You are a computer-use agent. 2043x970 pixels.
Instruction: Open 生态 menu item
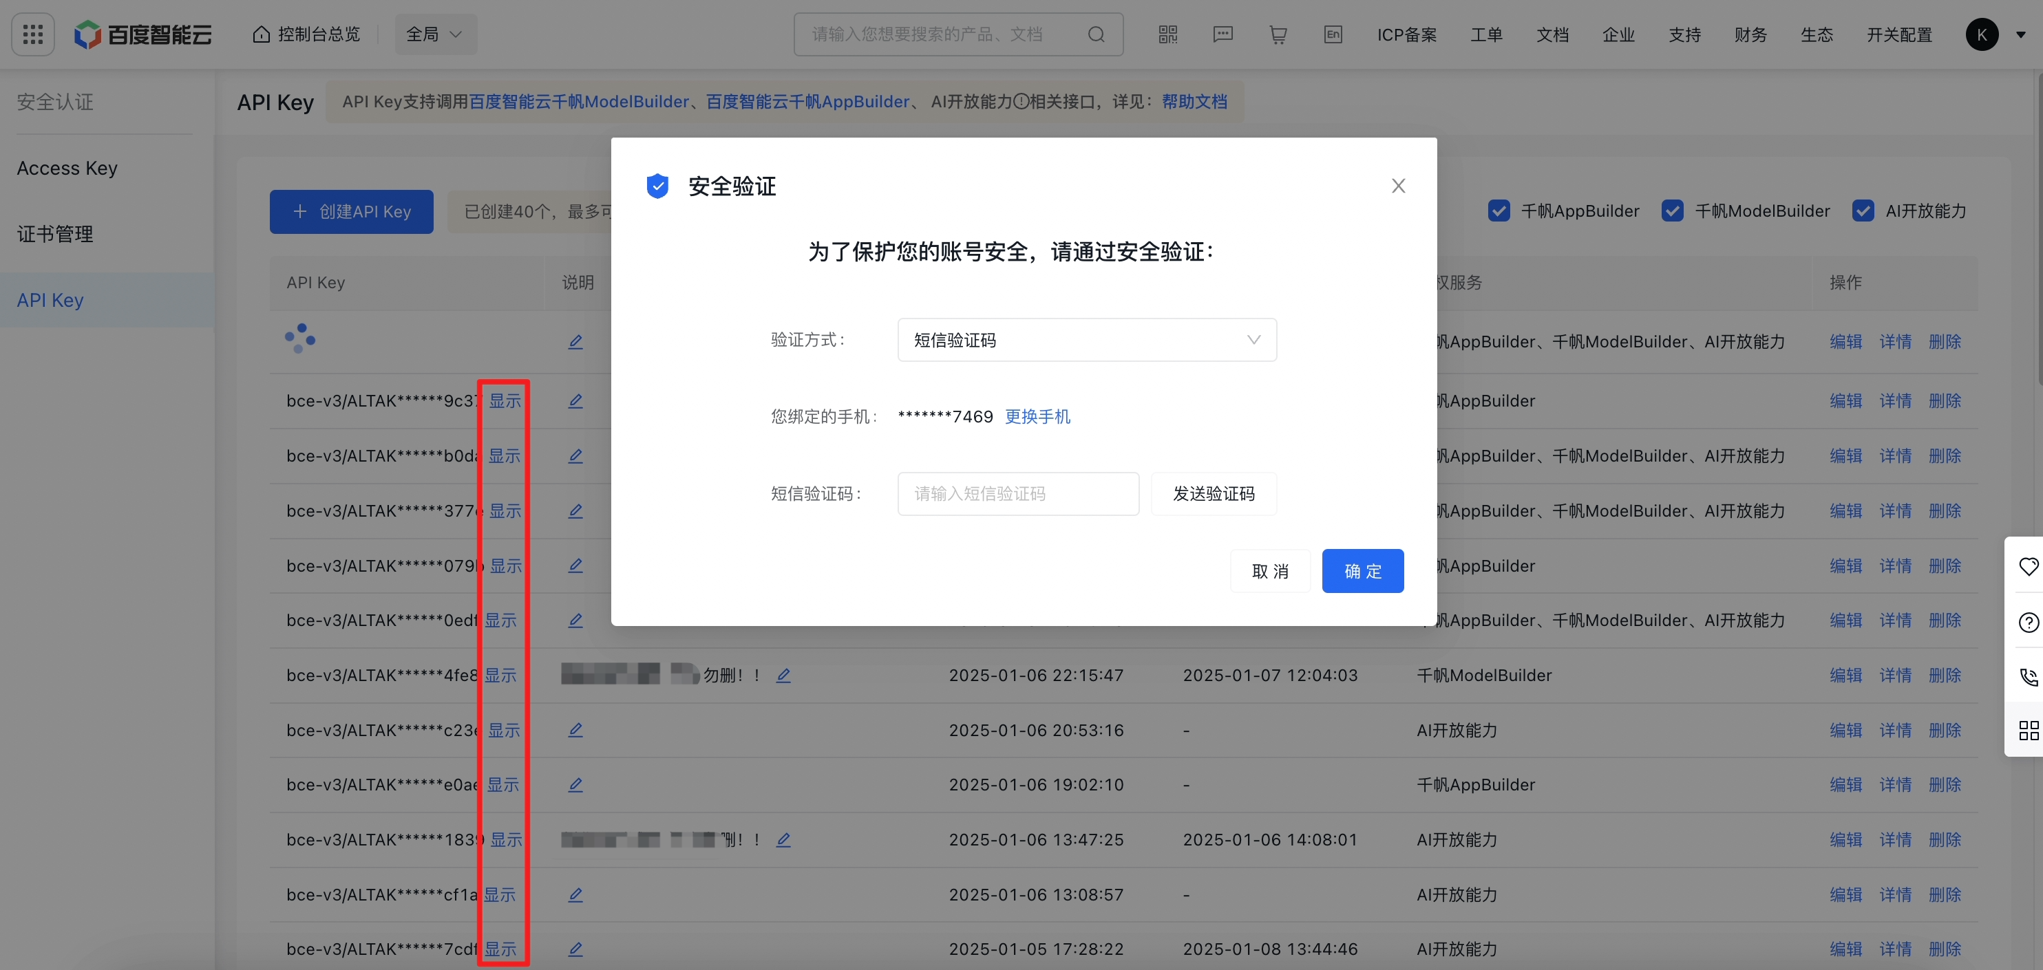[x=1816, y=34]
